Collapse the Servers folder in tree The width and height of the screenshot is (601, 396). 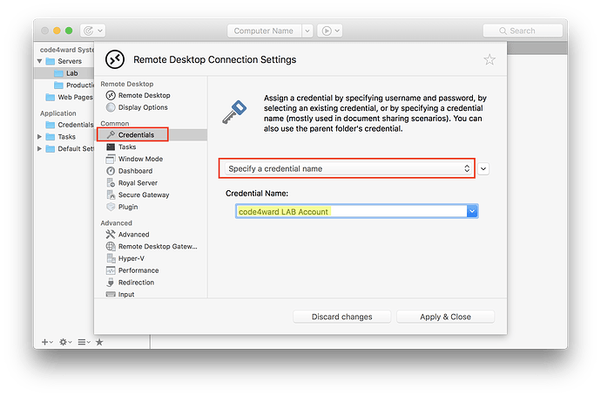40,62
